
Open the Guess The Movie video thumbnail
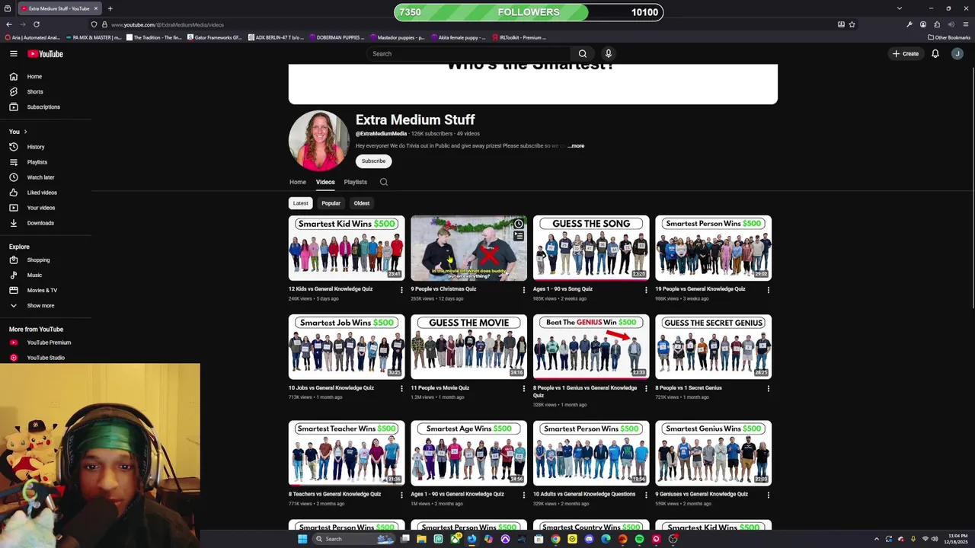(x=468, y=347)
